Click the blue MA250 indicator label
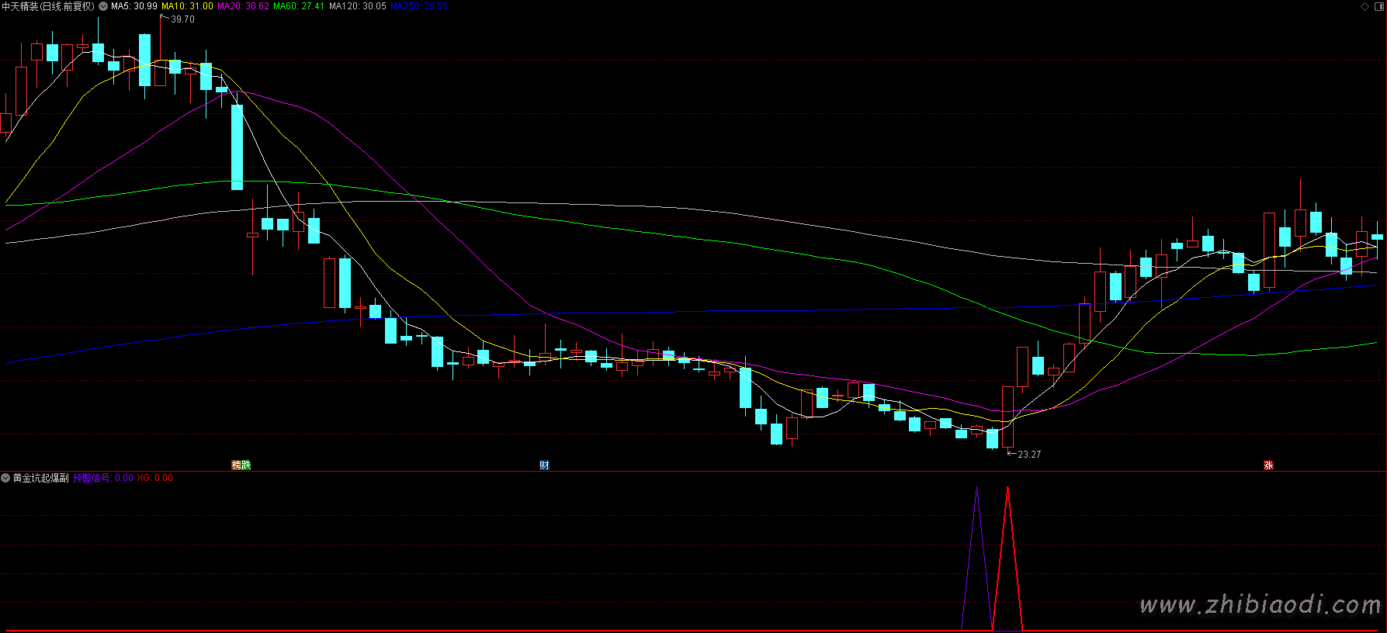Viewport: 1387px width, 633px height. (418, 6)
